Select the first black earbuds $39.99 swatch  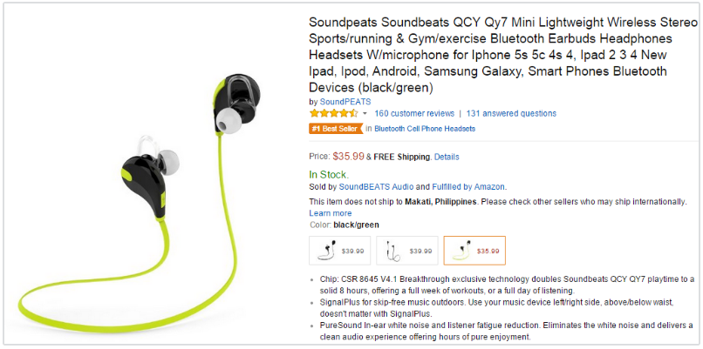click(x=339, y=250)
